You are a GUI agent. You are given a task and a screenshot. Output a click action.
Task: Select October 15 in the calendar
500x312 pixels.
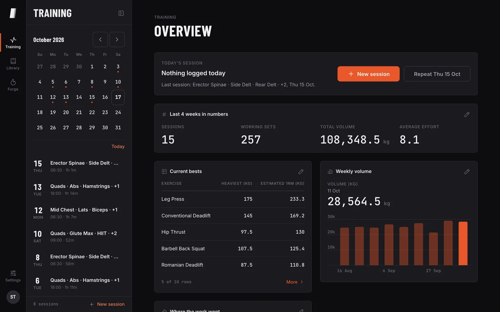(92, 97)
